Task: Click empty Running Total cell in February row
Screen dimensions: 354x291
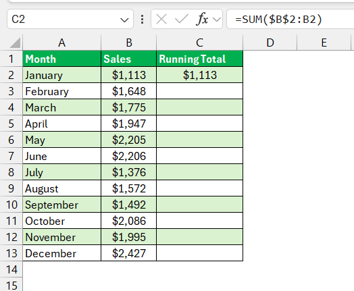Action: [x=199, y=91]
